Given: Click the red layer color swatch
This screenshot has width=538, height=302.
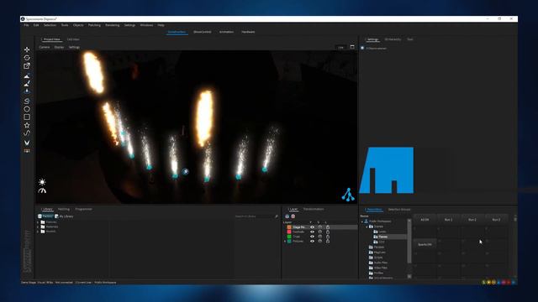Looking at the screenshot, I should click(x=289, y=232).
